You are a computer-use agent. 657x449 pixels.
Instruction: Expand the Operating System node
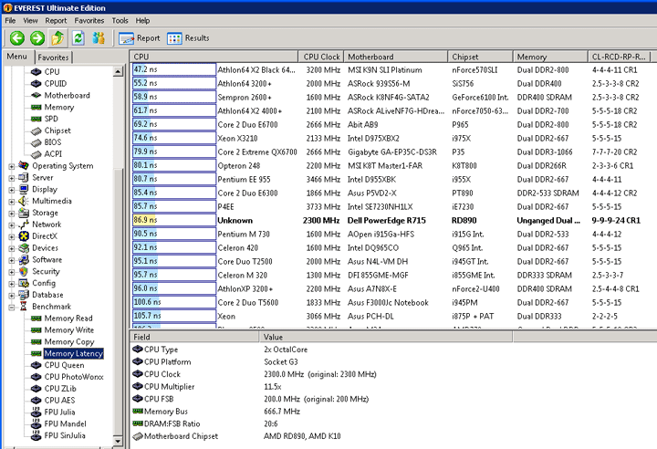click(12, 166)
